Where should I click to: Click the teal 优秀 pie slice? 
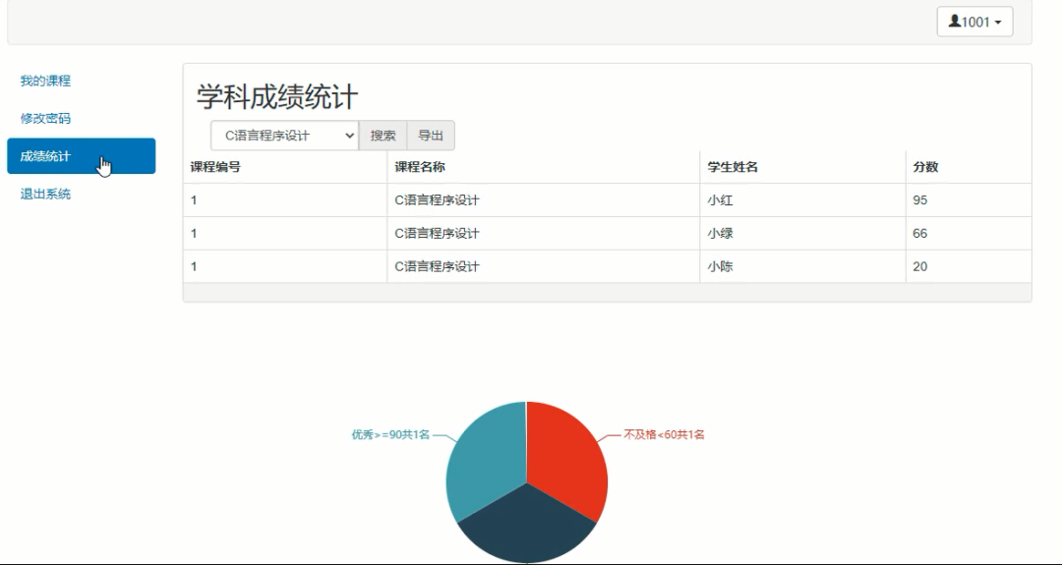pos(487,460)
